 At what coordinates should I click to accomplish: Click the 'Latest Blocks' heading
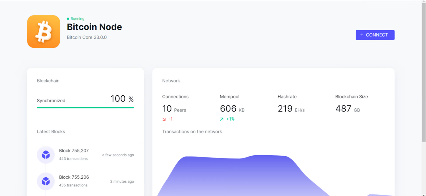[x=51, y=132]
